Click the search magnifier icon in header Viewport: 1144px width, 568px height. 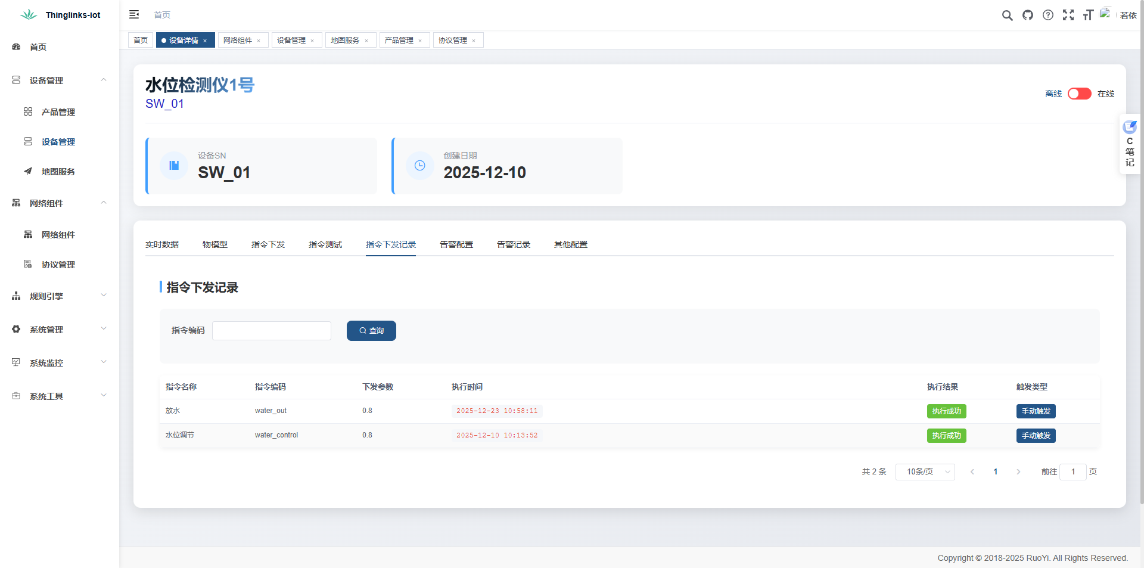(1007, 15)
